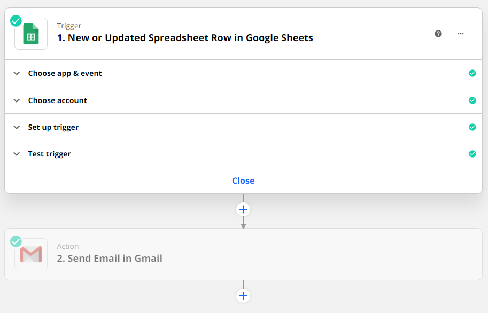The image size is (488, 313).
Task: Expand the Choose account chevron
Action: pyautogui.click(x=17, y=100)
